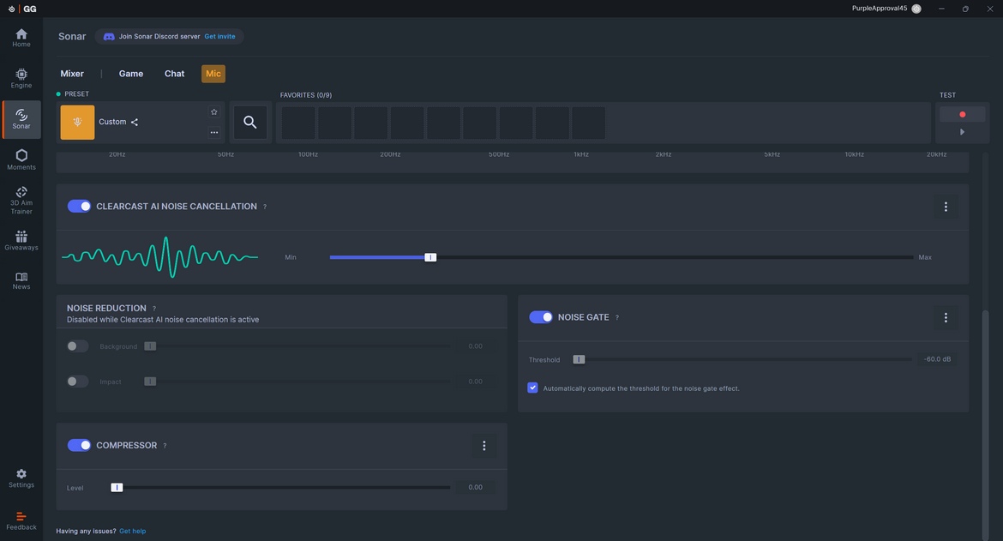Click the preset search magnifier icon
Image resolution: width=1003 pixels, height=541 pixels.
(249, 123)
